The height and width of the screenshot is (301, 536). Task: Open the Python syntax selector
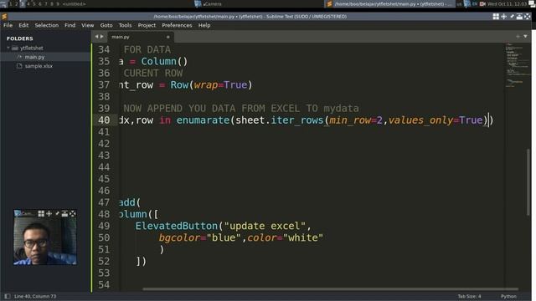click(x=508, y=296)
